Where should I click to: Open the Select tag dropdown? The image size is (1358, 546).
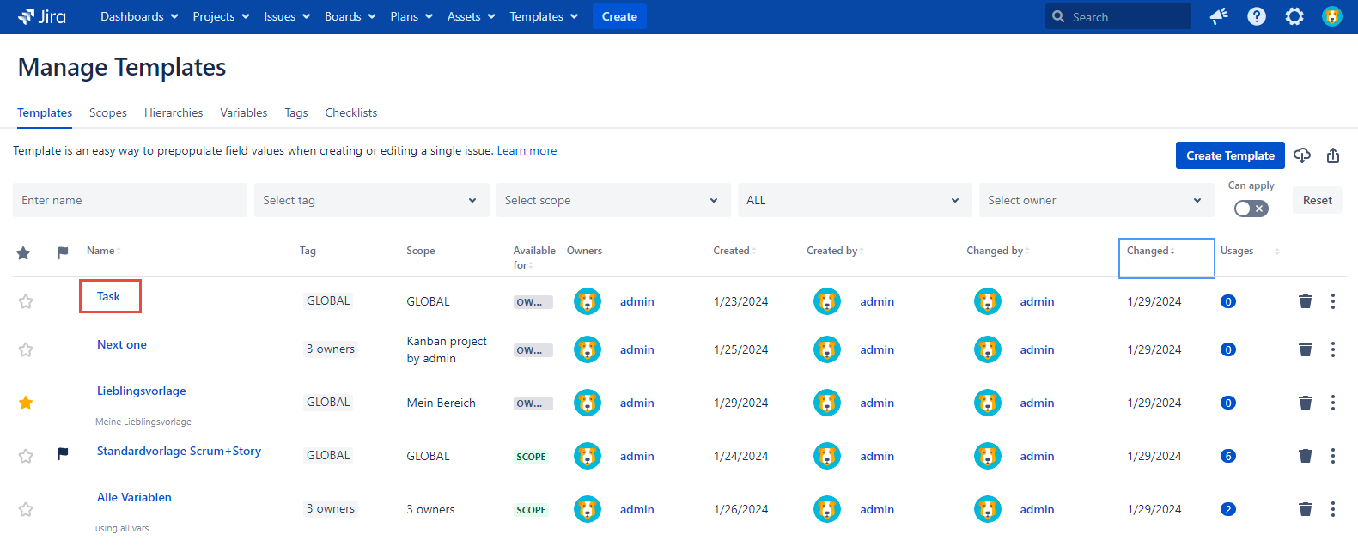click(x=370, y=200)
